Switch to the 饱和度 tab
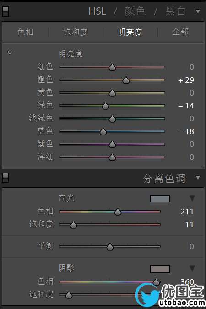The width and height of the screenshot is (206, 309). (x=76, y=32)
